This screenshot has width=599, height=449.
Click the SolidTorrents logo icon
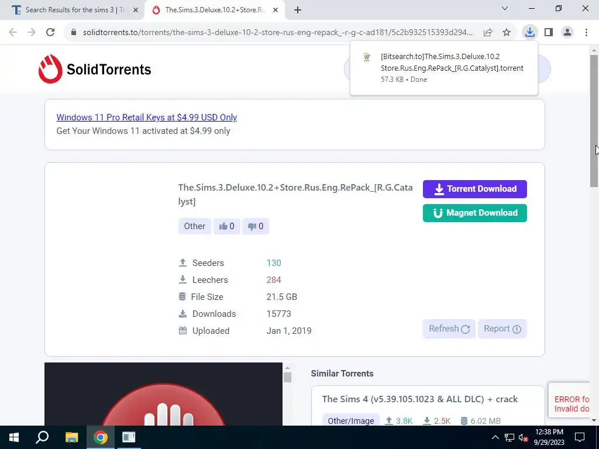click(x=50, y=69)
